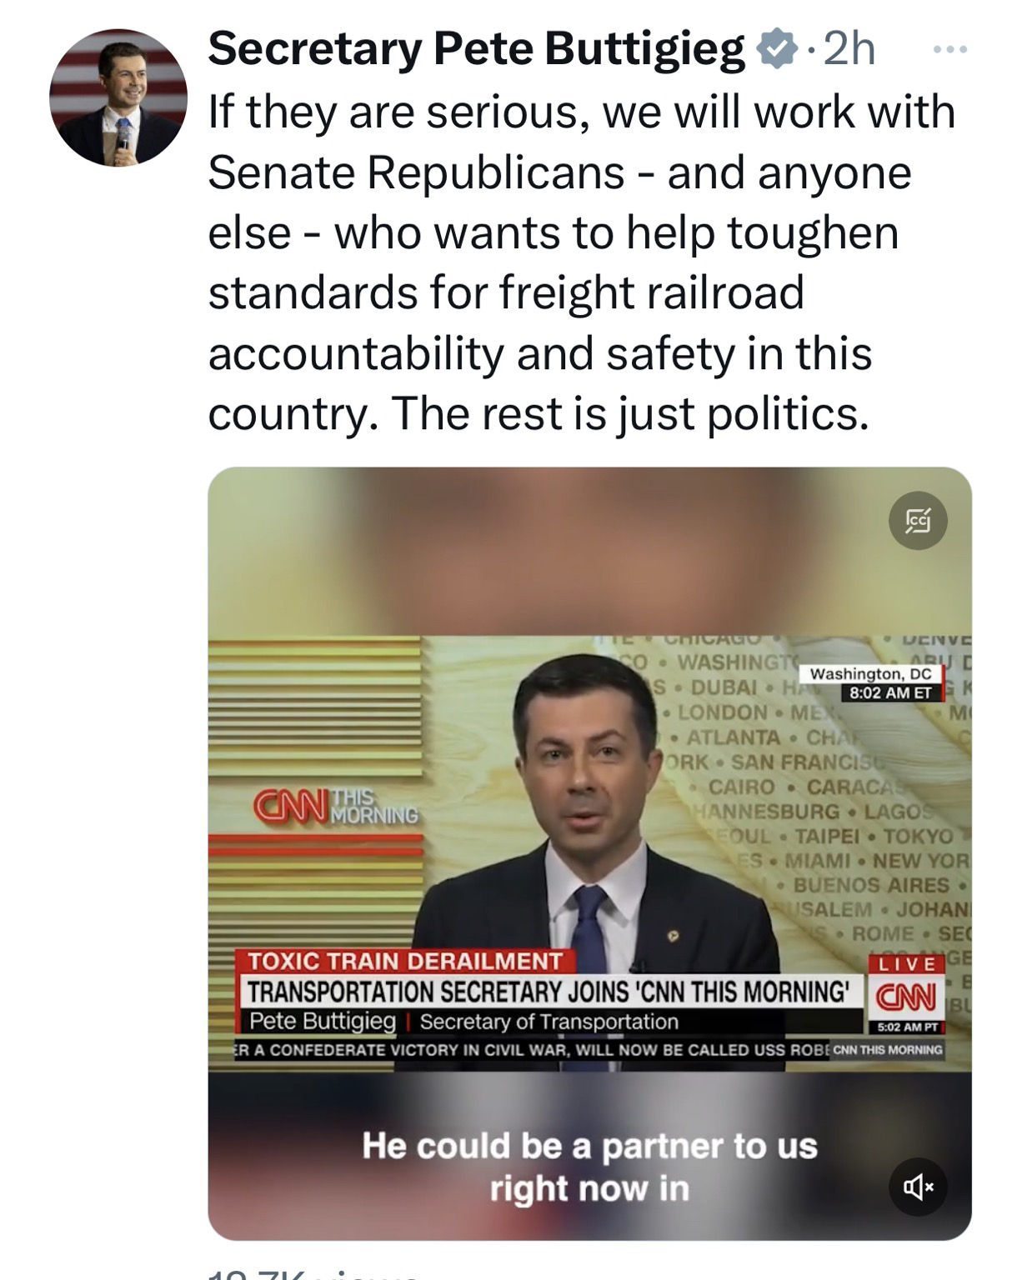
Task: Open the tweet via the 2h timestamp
Action: coord(849,50)
